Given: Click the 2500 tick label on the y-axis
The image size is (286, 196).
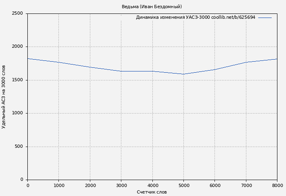Looking at the screenshot, I should click(17, 13).
